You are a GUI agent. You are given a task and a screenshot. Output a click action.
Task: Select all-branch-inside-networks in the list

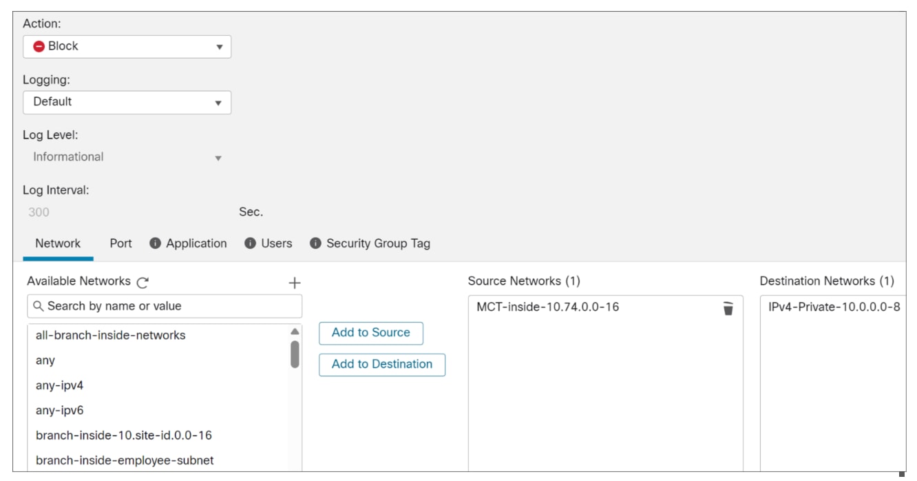point(111,335)
